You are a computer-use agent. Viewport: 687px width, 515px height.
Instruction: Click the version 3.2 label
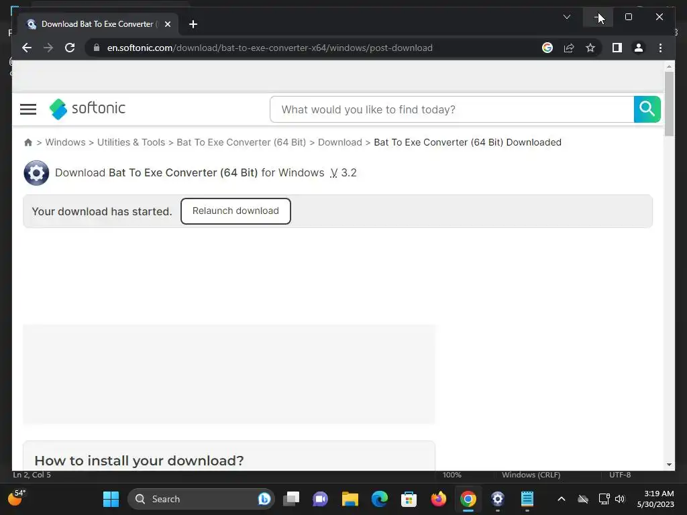pos(343,172)
